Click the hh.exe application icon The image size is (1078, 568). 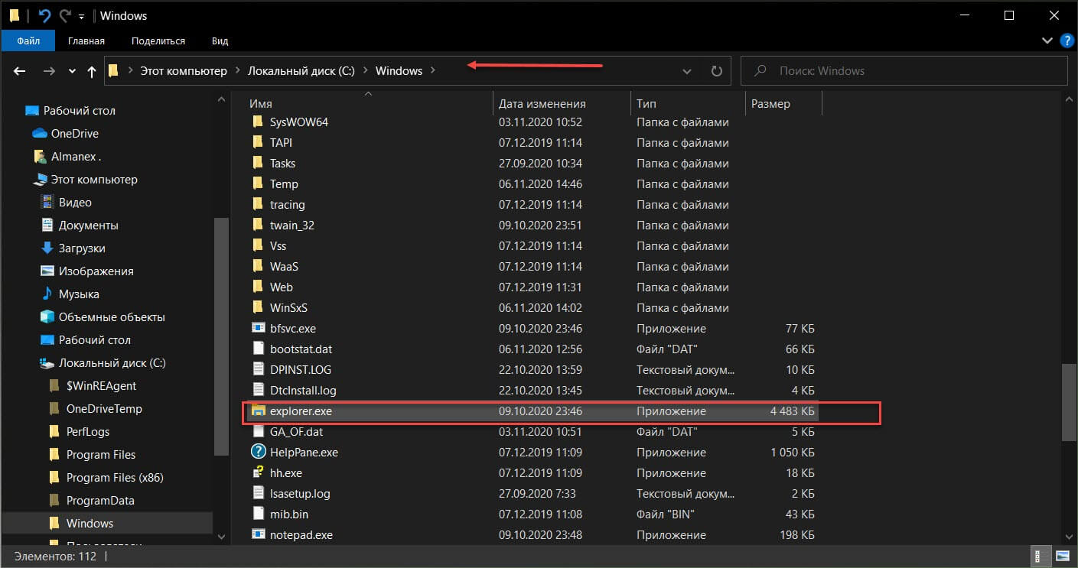coord(257,473)
